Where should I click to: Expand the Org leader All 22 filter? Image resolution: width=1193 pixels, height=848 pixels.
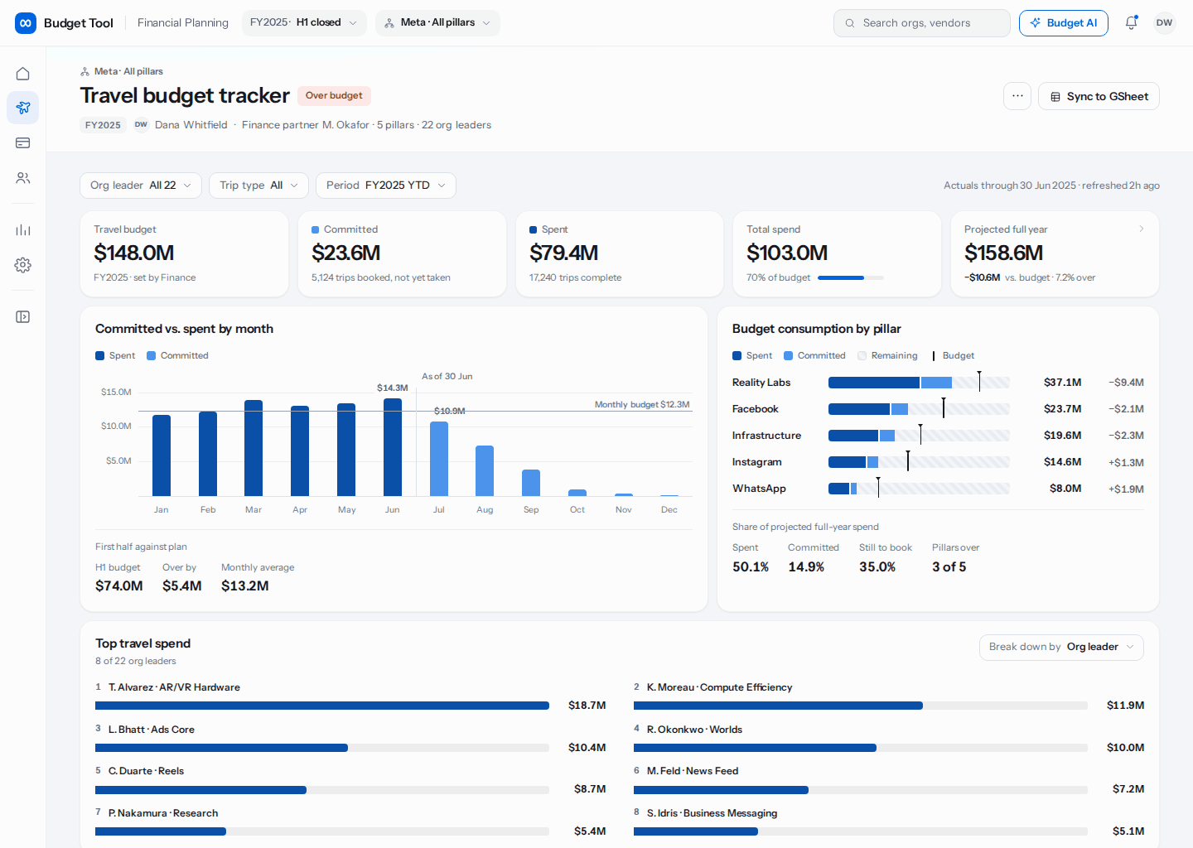coord(140,185)
